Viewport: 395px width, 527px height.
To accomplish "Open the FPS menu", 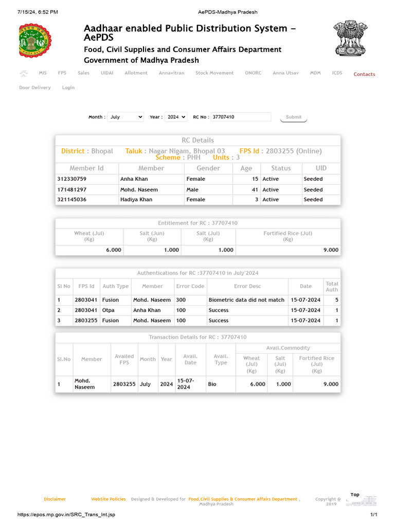I will (x=62, y=73).
